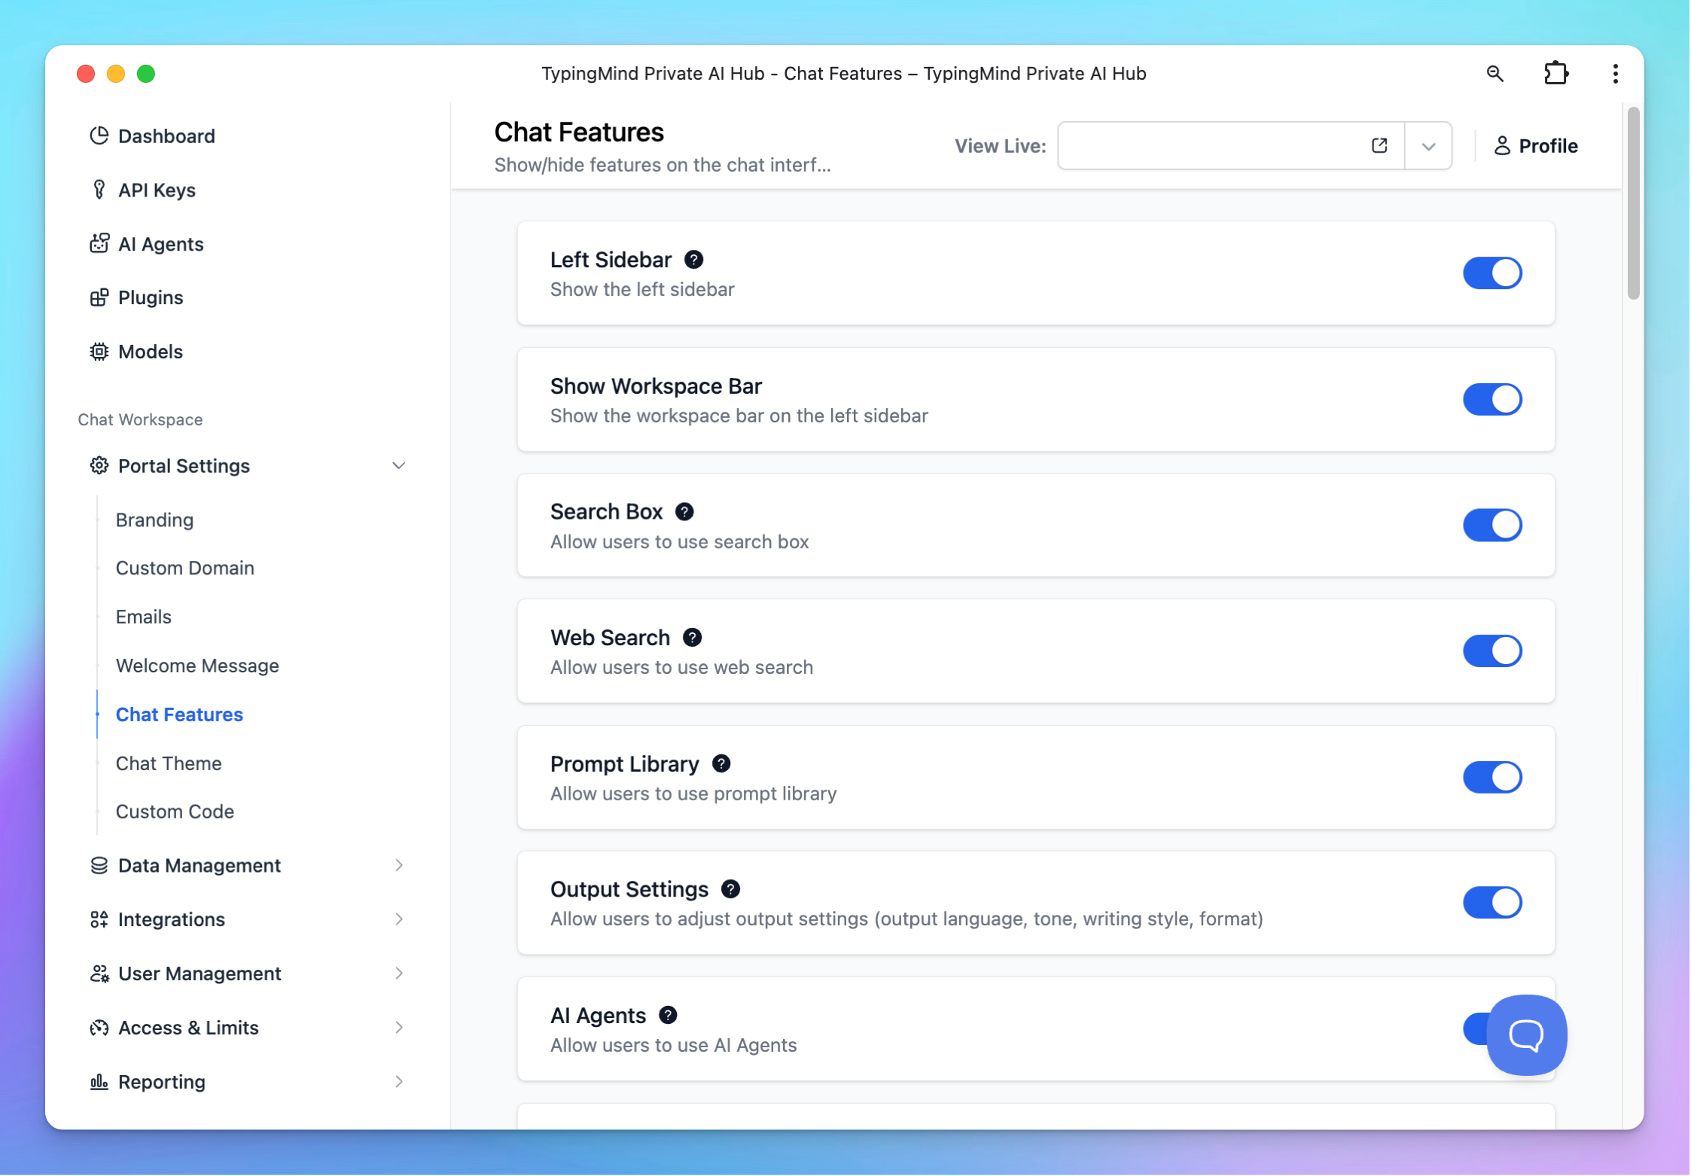The width and height of the screenshot is (1691, 1176).
Task: Collapse the Portal Settings section
Action: pyautogui.click(x=398, y=466)
